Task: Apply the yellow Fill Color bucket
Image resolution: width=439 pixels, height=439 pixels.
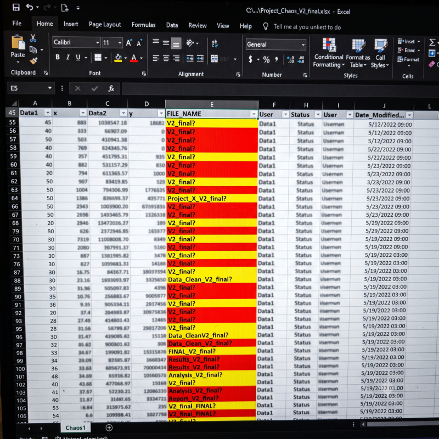Action: click(x=118, y=58)
